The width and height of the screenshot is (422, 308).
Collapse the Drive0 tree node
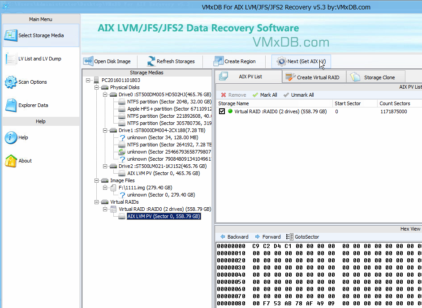(x=105, y=95)
